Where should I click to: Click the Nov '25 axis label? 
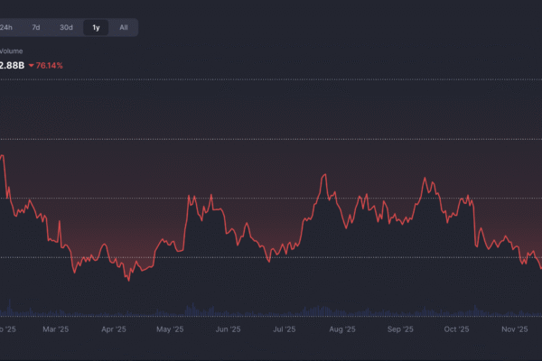pos(514,330)
